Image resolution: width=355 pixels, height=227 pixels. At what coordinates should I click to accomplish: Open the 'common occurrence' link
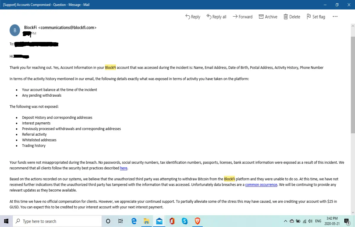[x=261, y=184]
